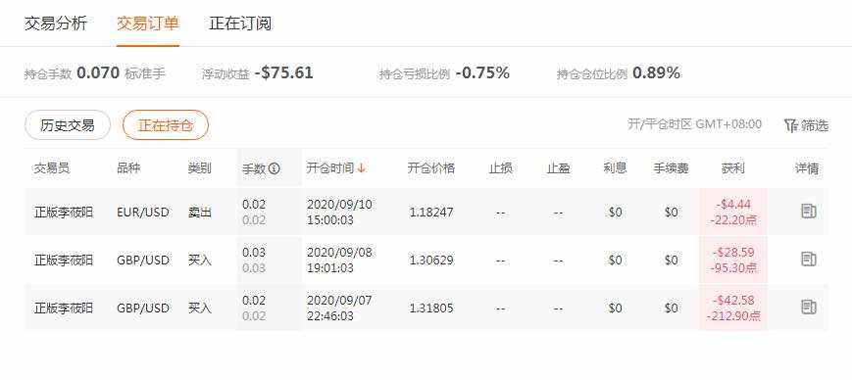Click the 手数 column header
Image resolution: width=852 pixels, height=380 pixels.
pos(254,168)
